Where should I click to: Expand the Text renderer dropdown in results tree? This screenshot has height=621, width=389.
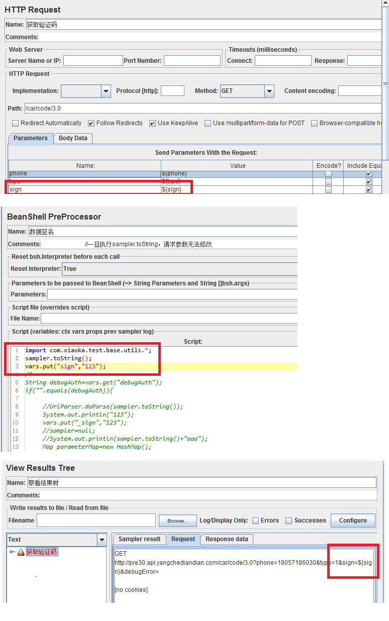tap(102, 540)
